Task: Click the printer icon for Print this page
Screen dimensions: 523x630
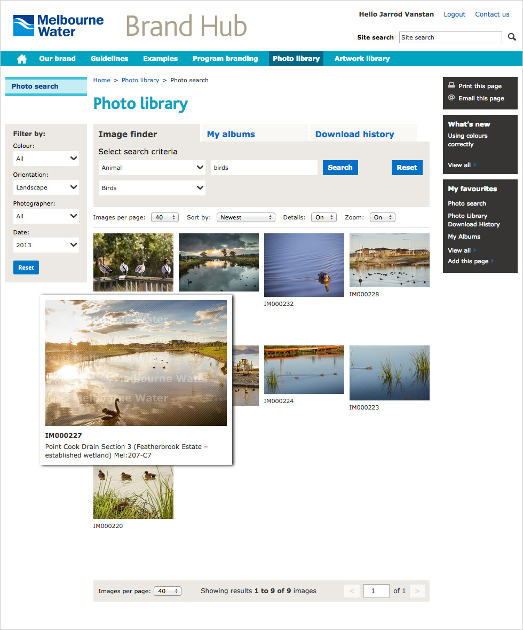Action: click(x=451, y=85)
